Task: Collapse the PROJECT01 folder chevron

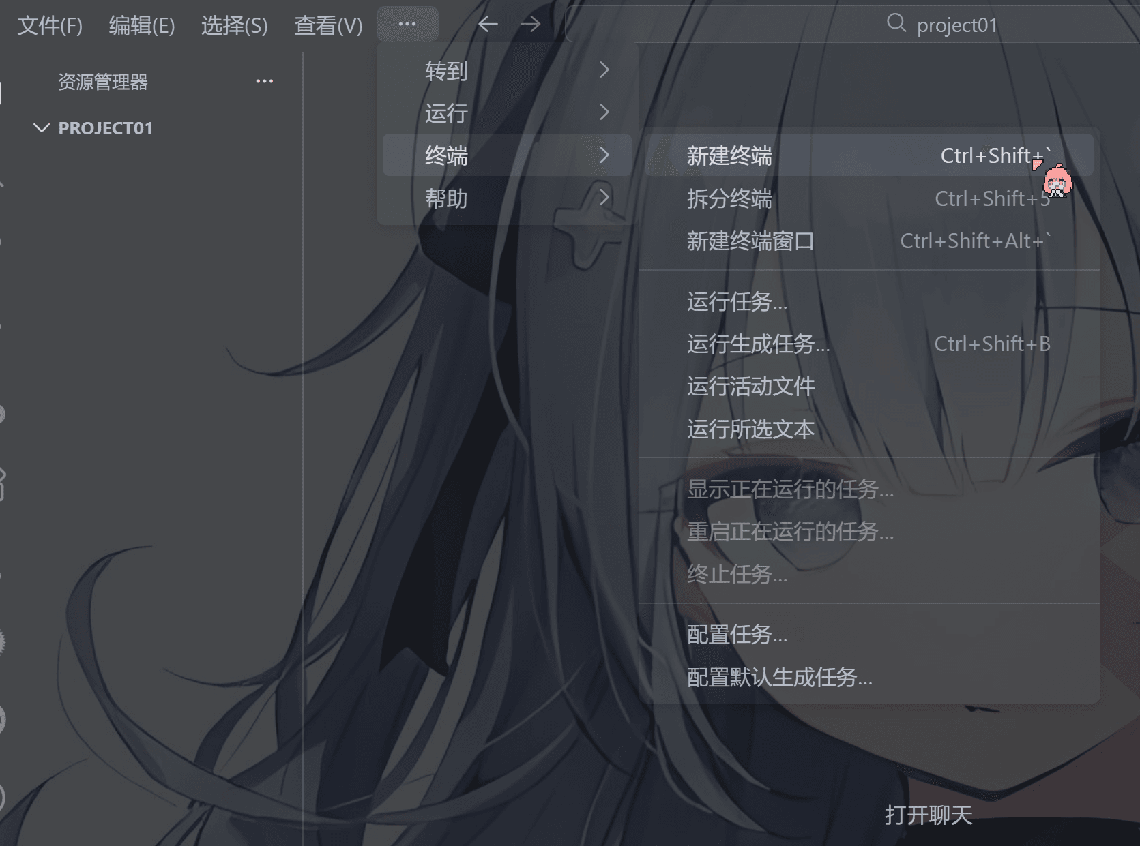Action: [42, 128]
